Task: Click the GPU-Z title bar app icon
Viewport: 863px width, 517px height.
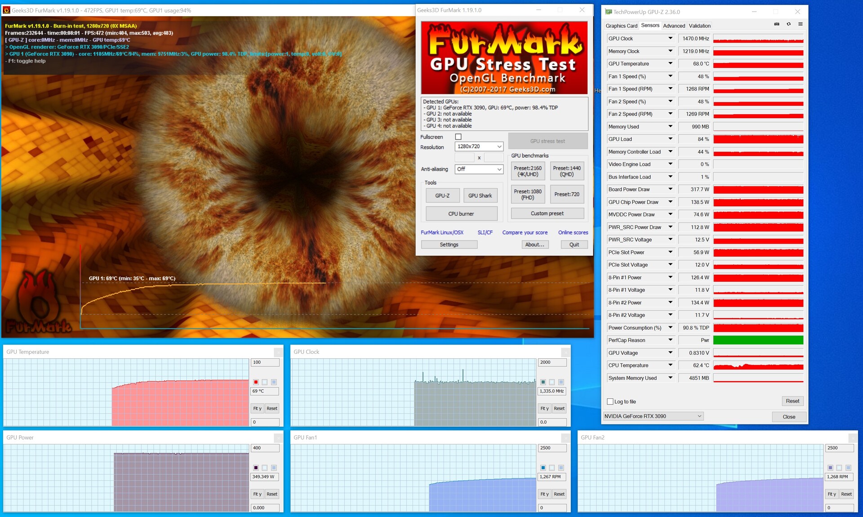Action: click(x=608, y=12)
